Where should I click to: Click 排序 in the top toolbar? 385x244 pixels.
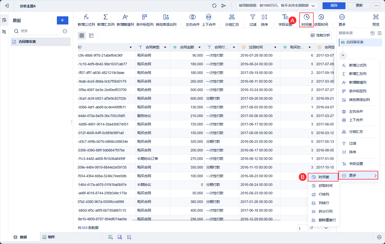264,20
